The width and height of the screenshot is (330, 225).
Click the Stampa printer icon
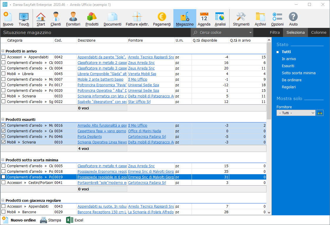(43, 220)
